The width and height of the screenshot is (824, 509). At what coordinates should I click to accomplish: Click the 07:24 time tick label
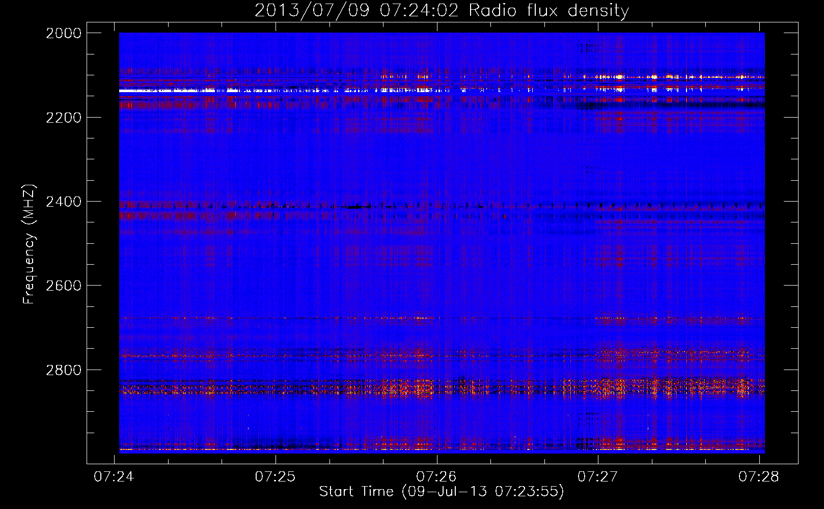[x=114, y=476]
